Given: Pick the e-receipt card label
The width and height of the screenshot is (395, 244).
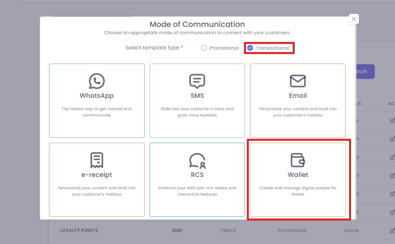Looking at the screenshot, I should coord(97,175).
